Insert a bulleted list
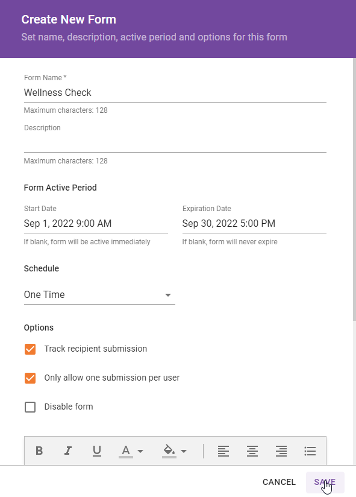Viewport: 356px width, 497px height. (310, 451)
